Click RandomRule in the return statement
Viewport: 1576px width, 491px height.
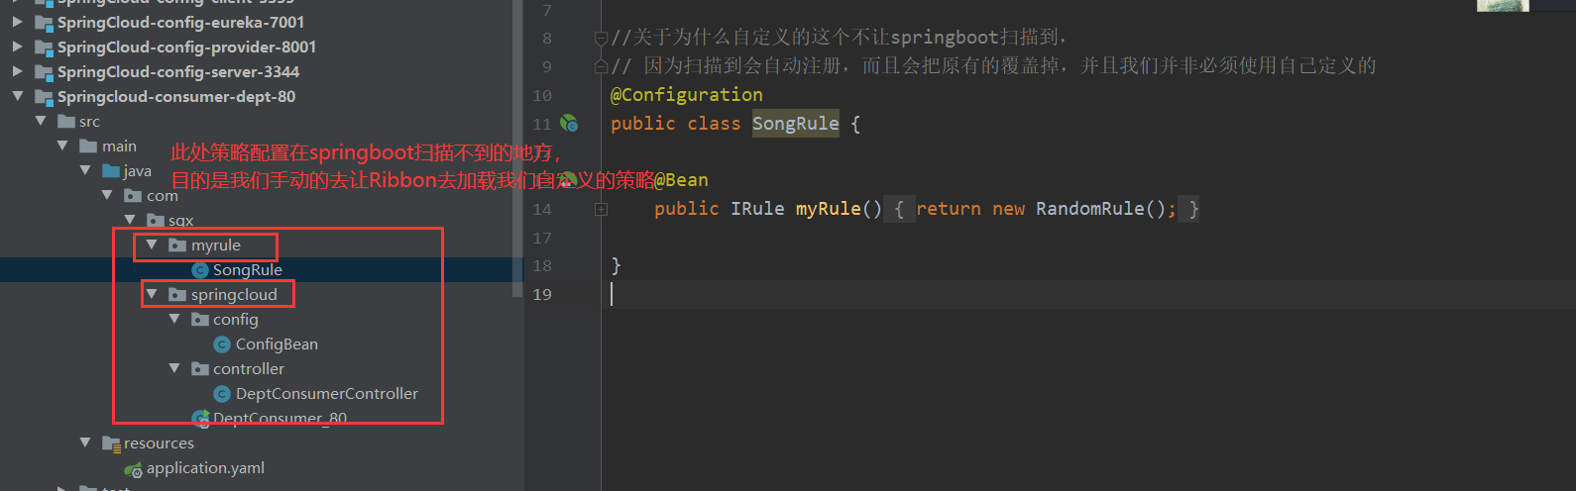coord(1089,209)
